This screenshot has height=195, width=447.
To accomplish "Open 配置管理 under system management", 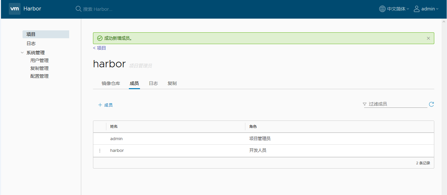I will coord(39,76).
